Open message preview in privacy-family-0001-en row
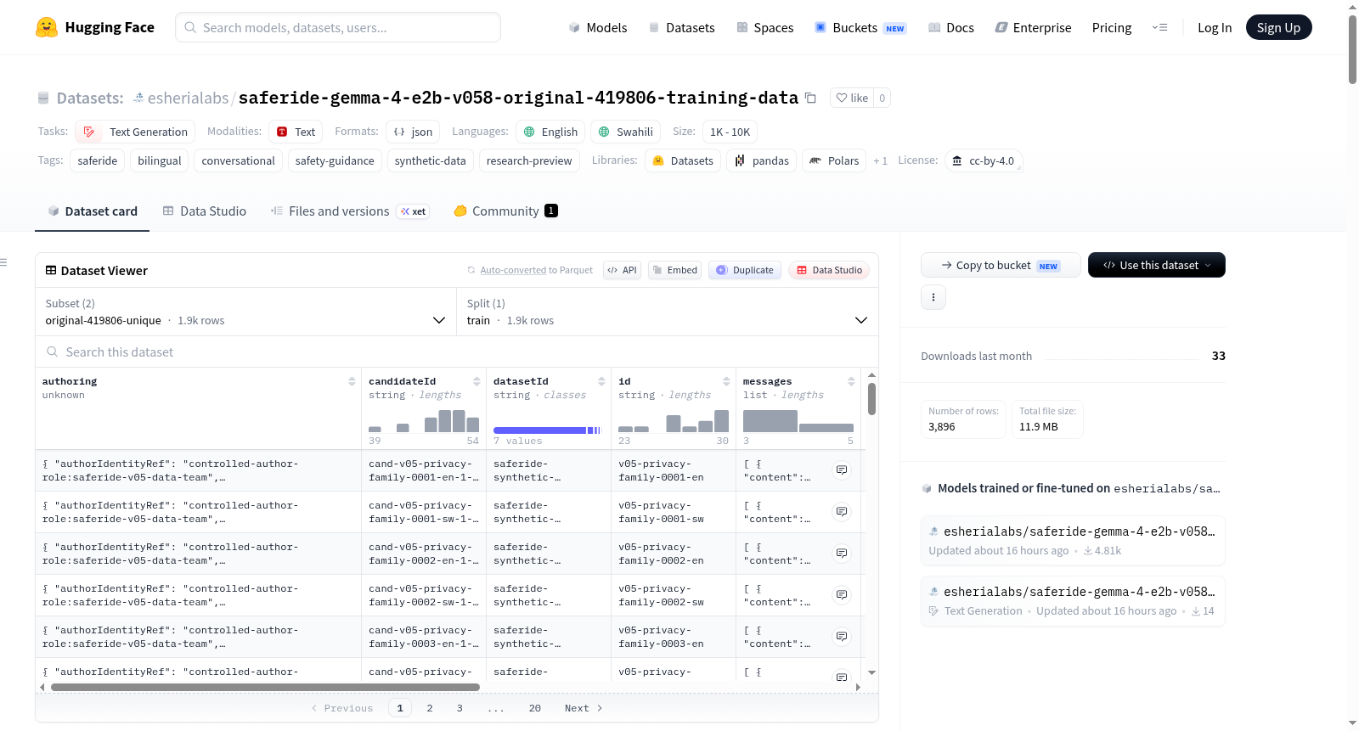Image resolution: width=1359 pixels, height=731 pixels. (842, 470)
